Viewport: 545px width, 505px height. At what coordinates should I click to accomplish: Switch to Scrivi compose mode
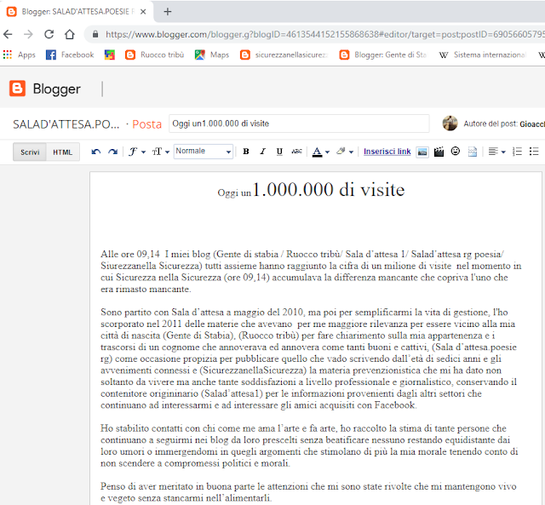click(x=30, y=152)
